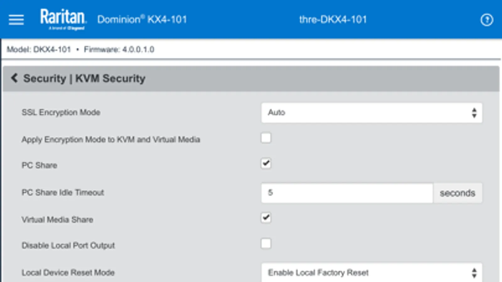Click the Raritan logo

pyautogui.click(x=63, y=19)
